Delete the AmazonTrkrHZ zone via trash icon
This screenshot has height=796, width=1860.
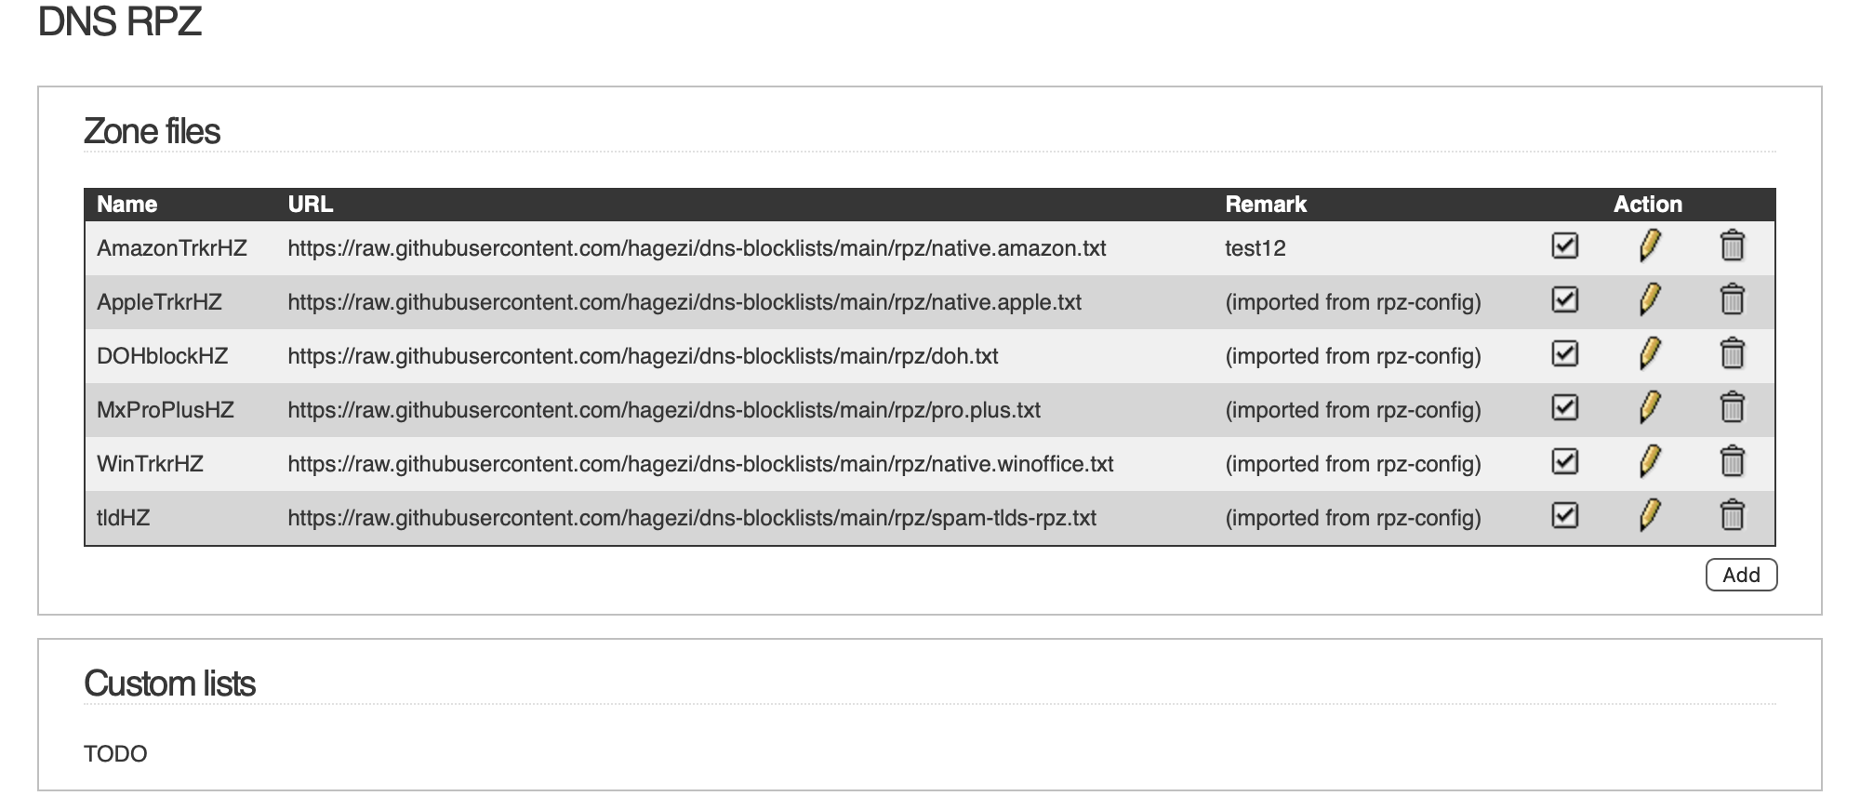[1732, 246]
